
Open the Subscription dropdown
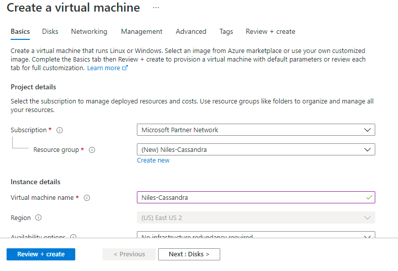(256, 130)
